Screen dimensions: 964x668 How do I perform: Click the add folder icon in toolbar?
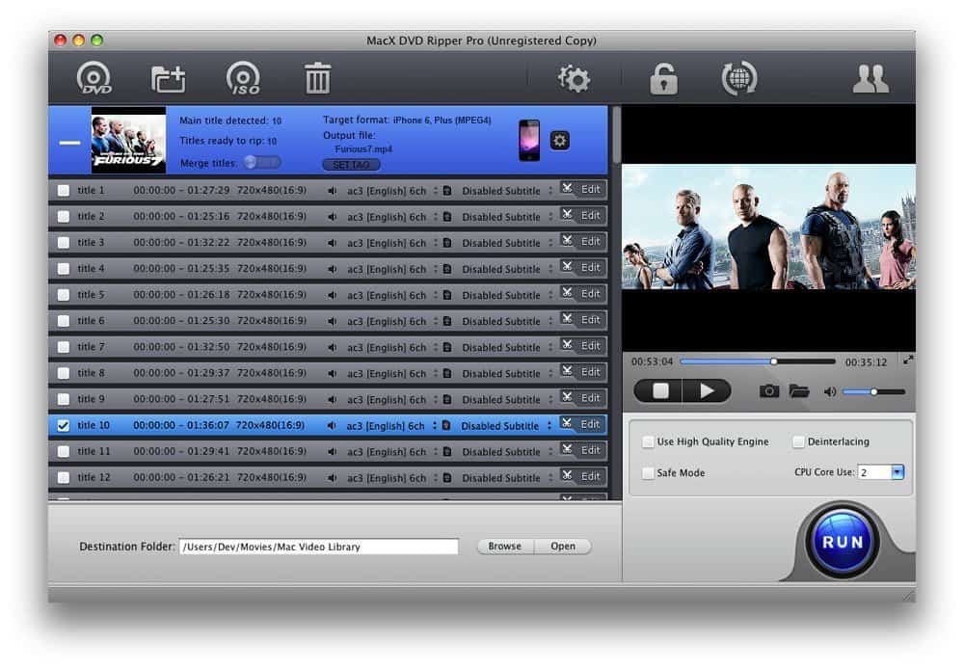169,79
